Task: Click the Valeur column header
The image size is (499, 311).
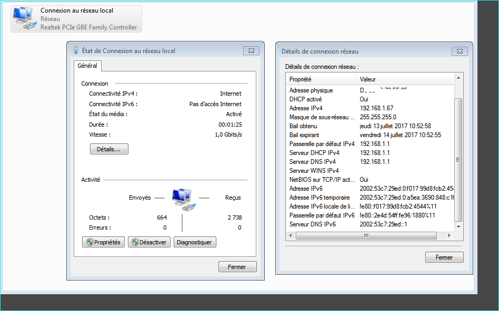Action: [404, 79]
